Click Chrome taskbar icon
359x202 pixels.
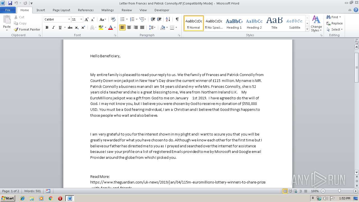[x=50, y=198]
